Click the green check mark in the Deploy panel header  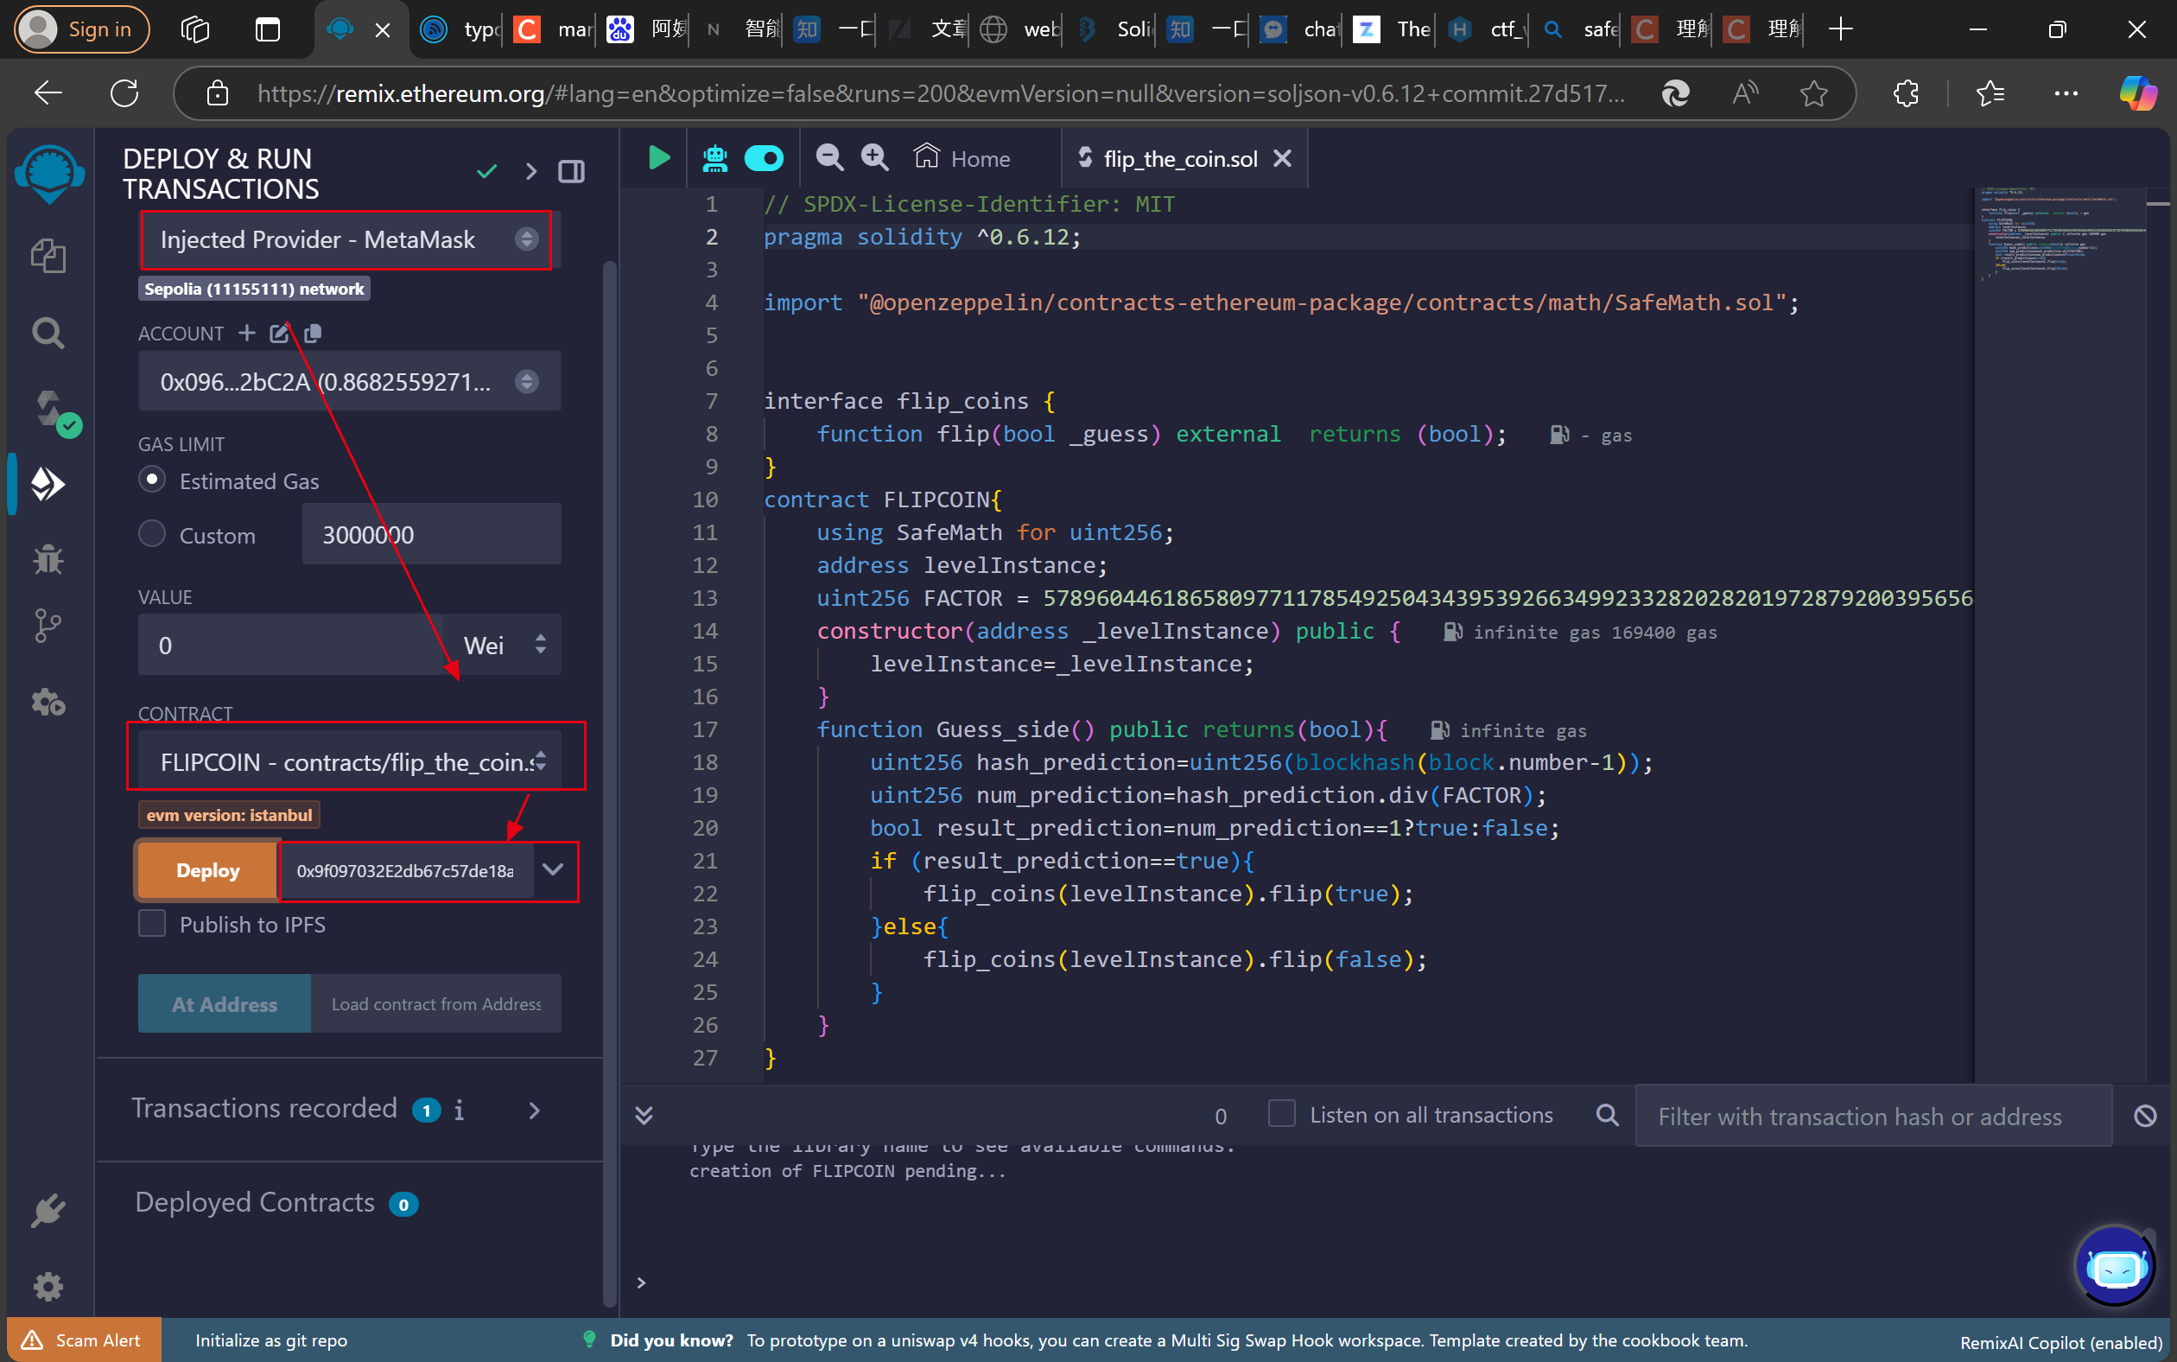pos(487,171)
